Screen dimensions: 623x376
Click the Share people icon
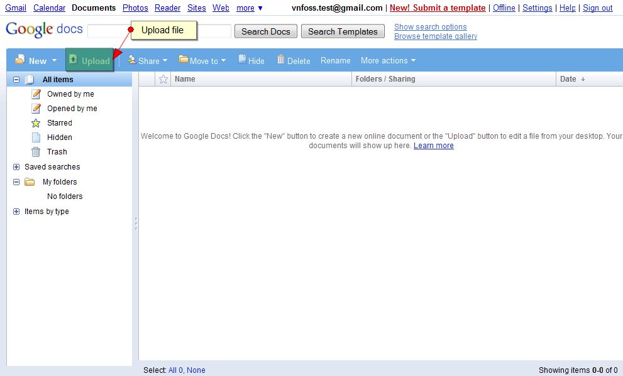(132, 60)
